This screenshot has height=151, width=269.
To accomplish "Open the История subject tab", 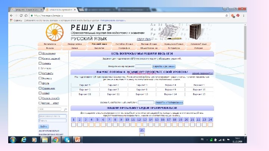I will point(198,48).
